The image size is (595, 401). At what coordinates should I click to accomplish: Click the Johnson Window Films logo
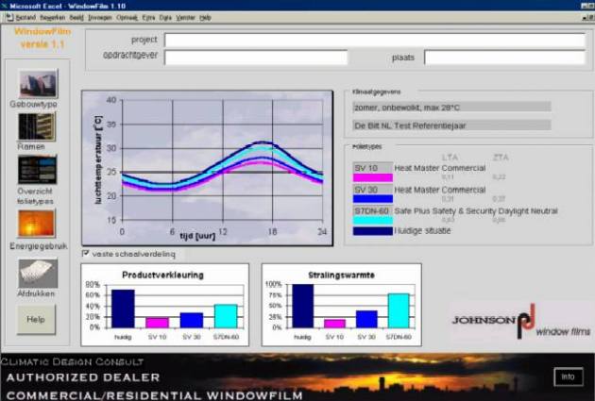point(520,322)
